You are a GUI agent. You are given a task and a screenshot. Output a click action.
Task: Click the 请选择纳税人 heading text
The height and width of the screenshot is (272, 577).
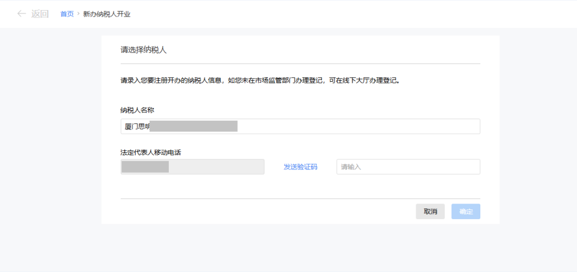(144, 50)
